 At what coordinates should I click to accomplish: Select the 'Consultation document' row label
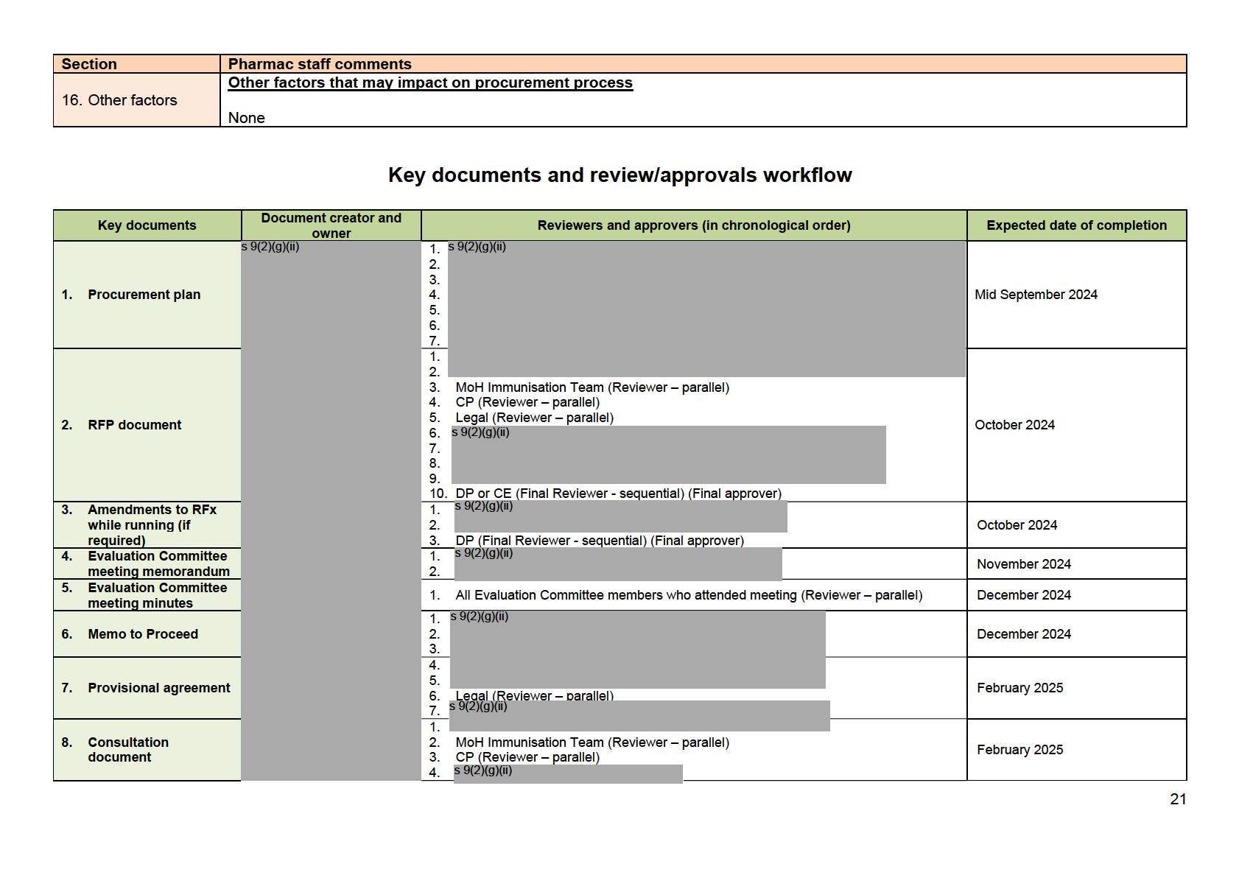tap(127, 750)
